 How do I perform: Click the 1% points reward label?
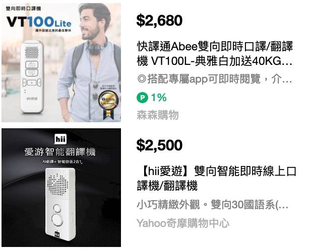[x=159, y=98]
